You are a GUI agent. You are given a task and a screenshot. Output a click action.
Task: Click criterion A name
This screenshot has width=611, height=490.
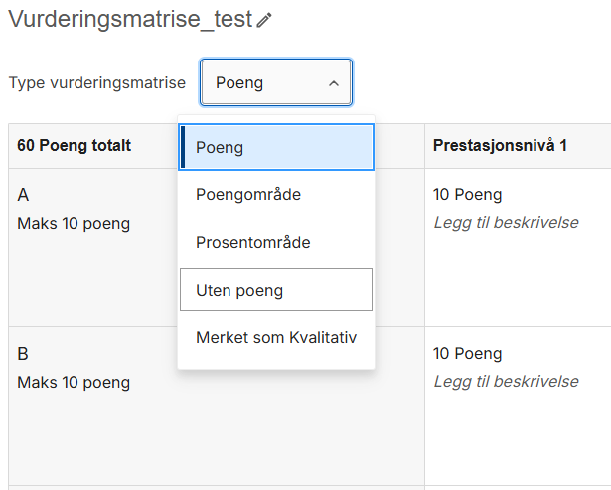tap(23, 195)
